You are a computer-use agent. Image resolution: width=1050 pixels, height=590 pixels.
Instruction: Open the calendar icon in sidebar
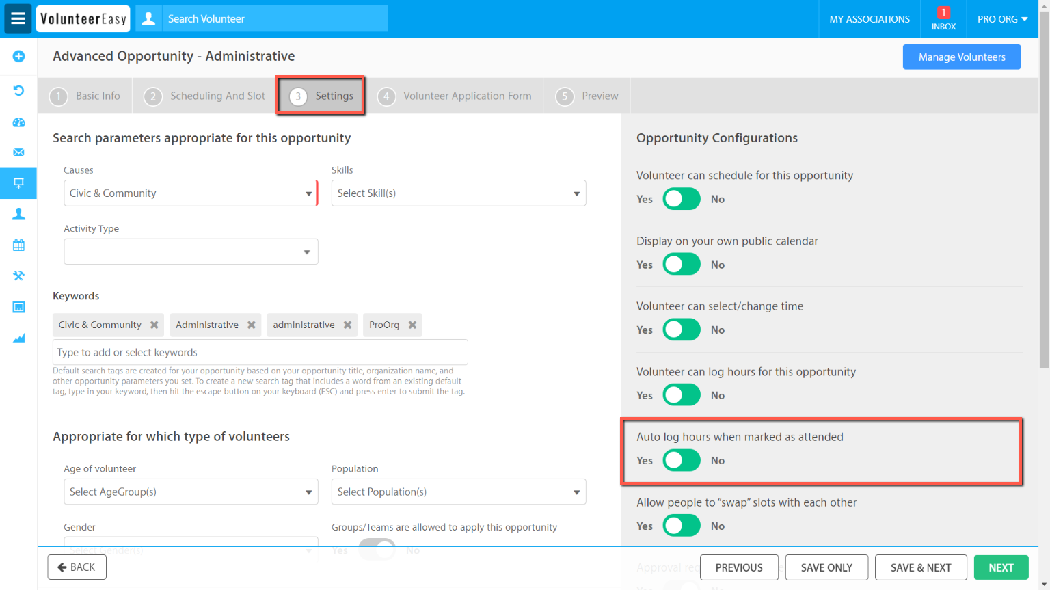click(18, 245)
